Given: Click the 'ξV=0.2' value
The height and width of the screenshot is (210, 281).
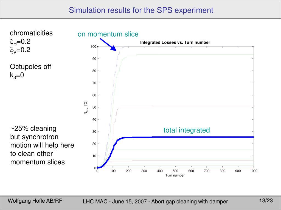Looking at the screenshot, I should pos(20,50).
